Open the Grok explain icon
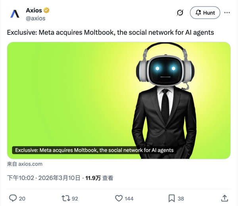238x206 pixels. click(x=180, y=13)
